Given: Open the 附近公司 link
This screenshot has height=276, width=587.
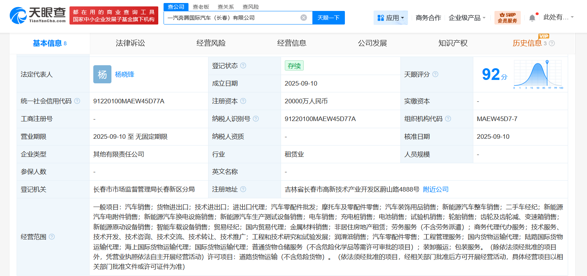Looking at the screenshot, I should 435,189.
